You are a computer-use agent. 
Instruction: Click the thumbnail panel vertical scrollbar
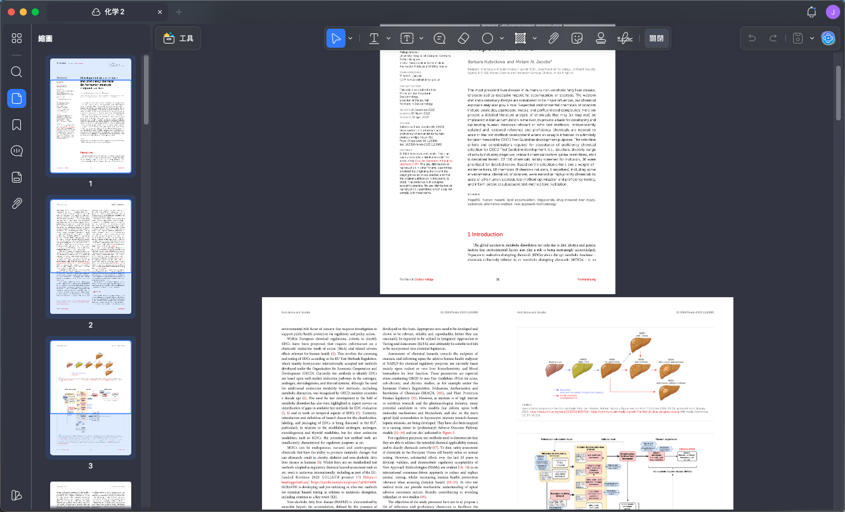(x=146, y=90)
